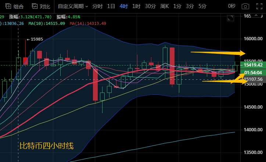Viewport: 266px width, 162px height.
Task: Select the 5分 period tab
Action: tap(202, 7)
